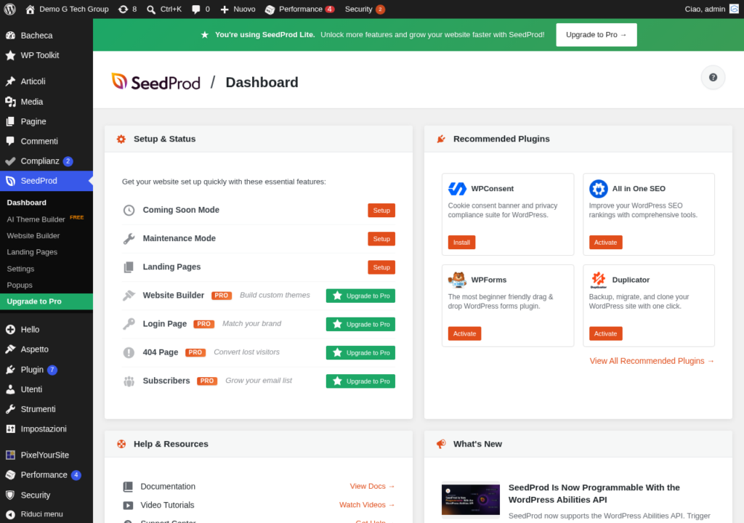Upgrade to Pro for Website Builder
The width and height of the screenshot is (744, 523).
360,296
